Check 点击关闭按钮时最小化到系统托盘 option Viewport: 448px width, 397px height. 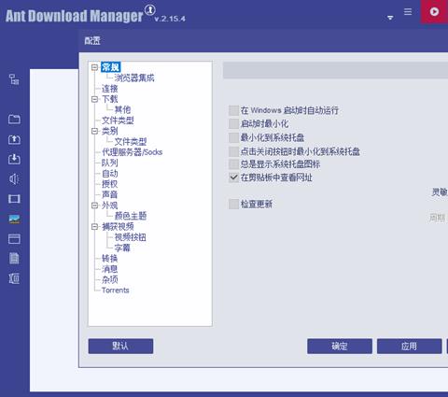(233, 151)
